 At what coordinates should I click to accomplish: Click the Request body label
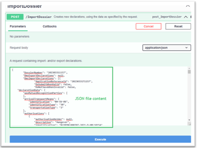19,48
